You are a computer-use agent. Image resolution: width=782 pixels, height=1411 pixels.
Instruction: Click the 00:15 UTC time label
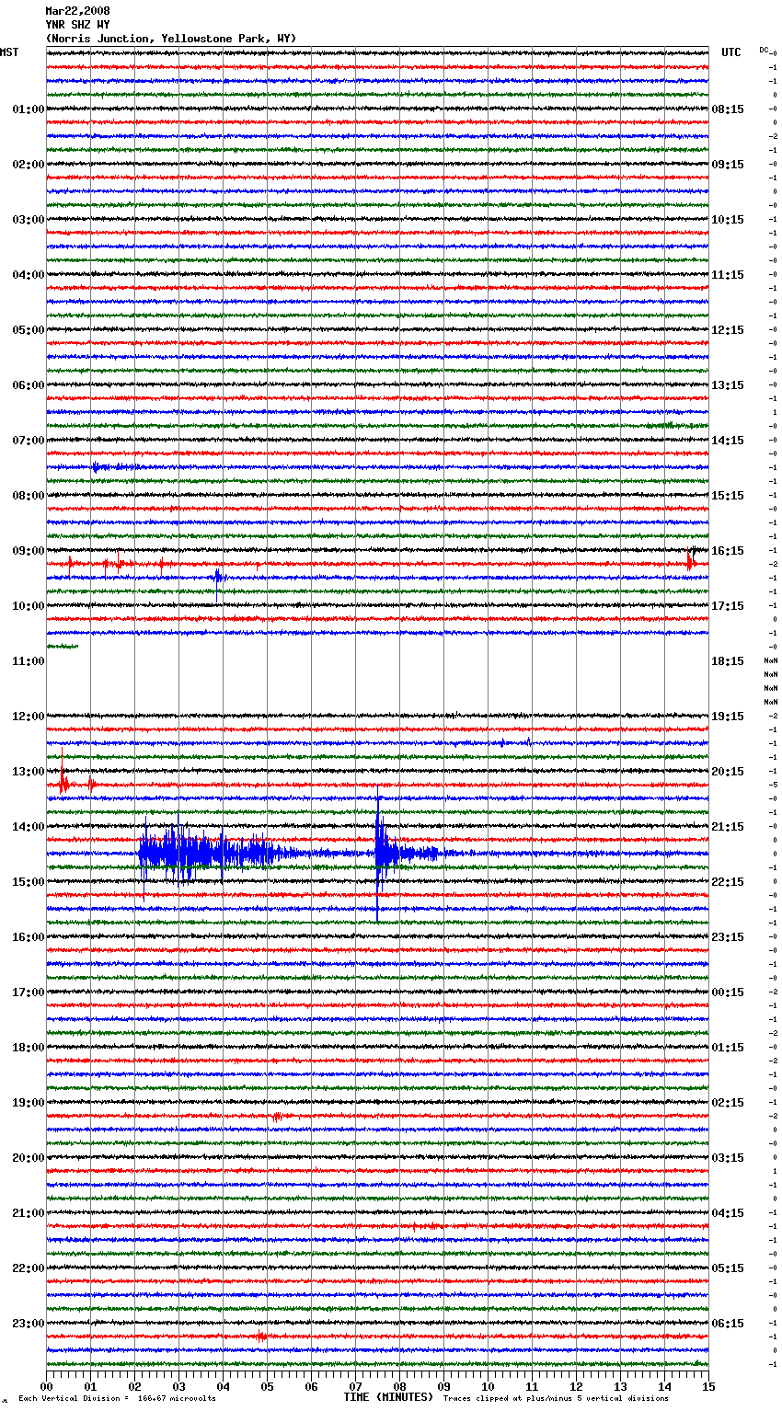coord(728,992)
